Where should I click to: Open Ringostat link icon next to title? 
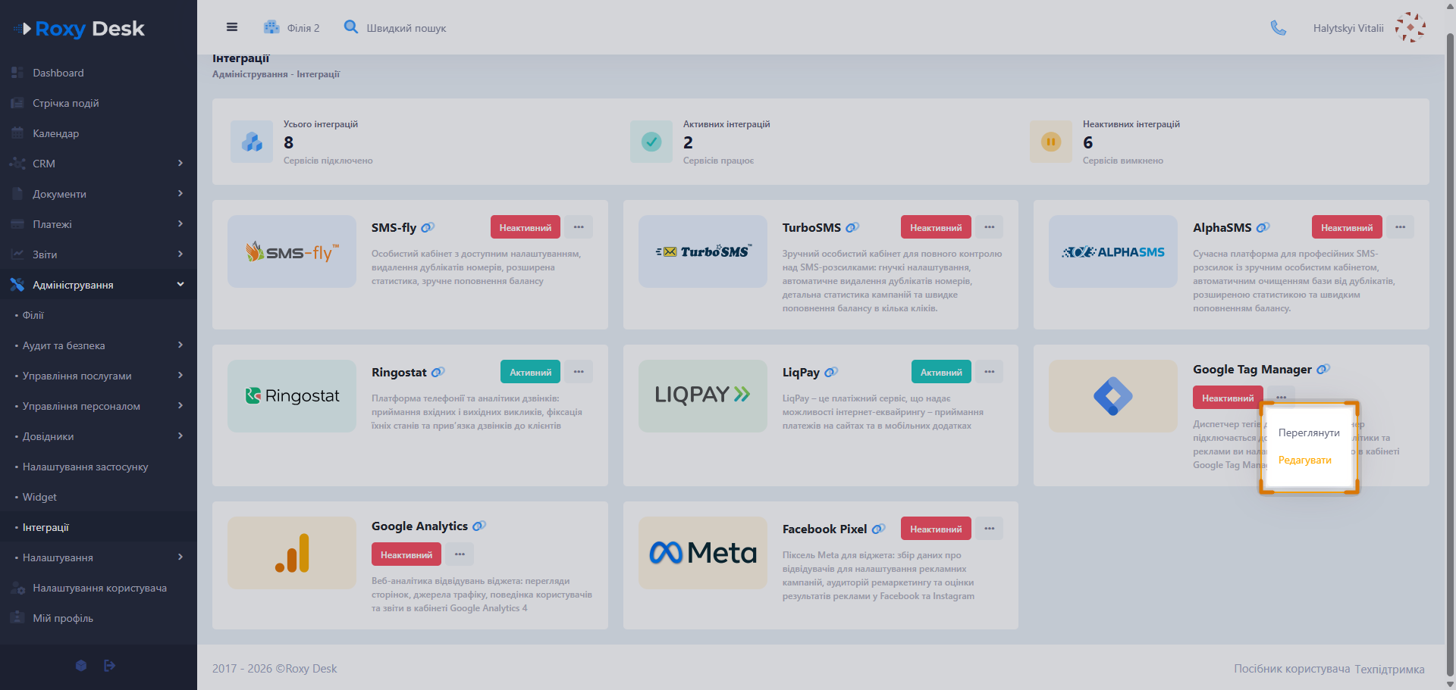pyautogui.click(x=438, y=372)
